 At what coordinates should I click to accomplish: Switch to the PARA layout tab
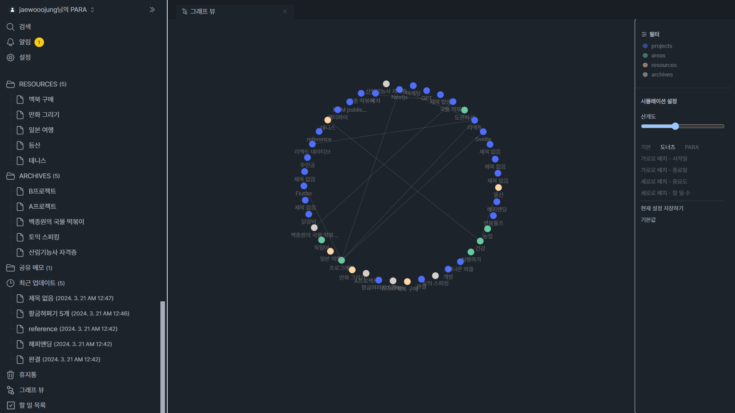pos(691,147)
